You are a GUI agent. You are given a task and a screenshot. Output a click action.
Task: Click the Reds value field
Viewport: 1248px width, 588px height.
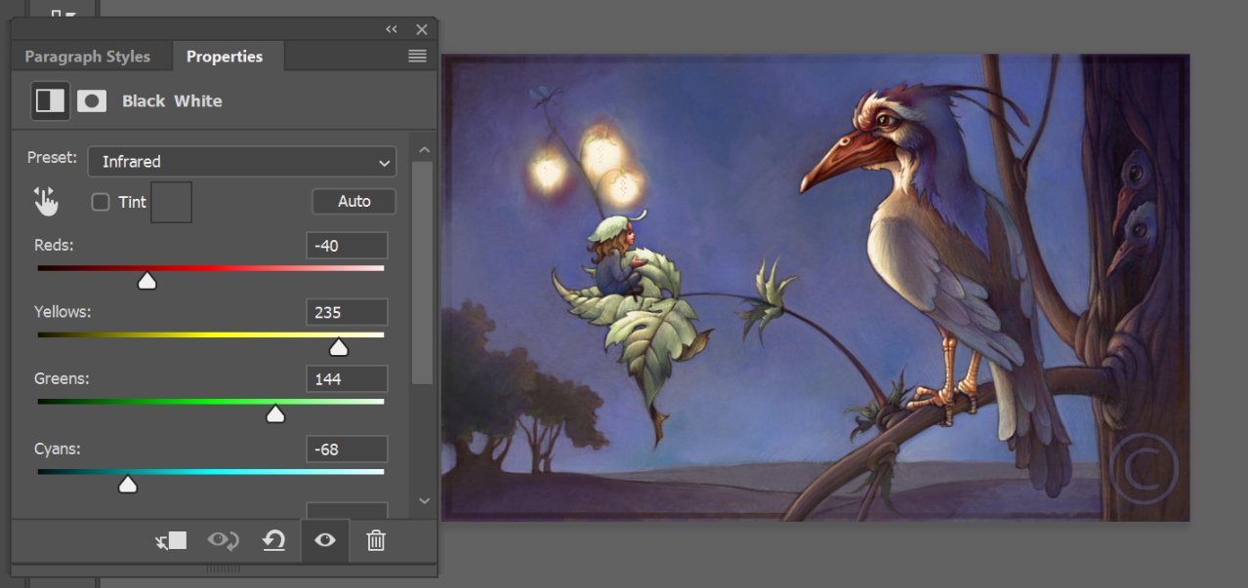[347, 246]
